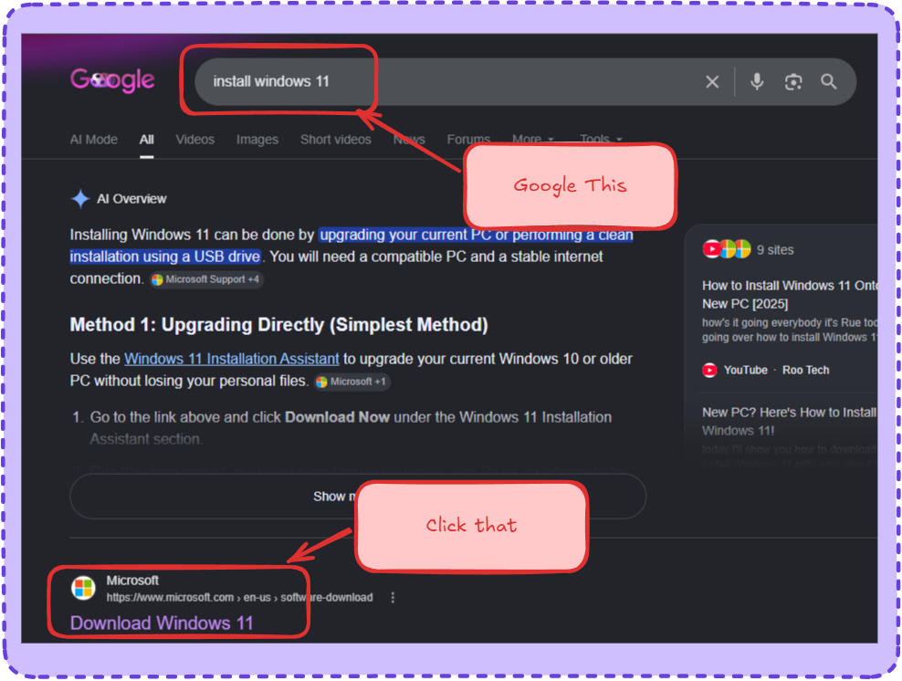Click the site icons next to 9 sites
Screen dimensions: 902x681
click(x=727, y=249)
